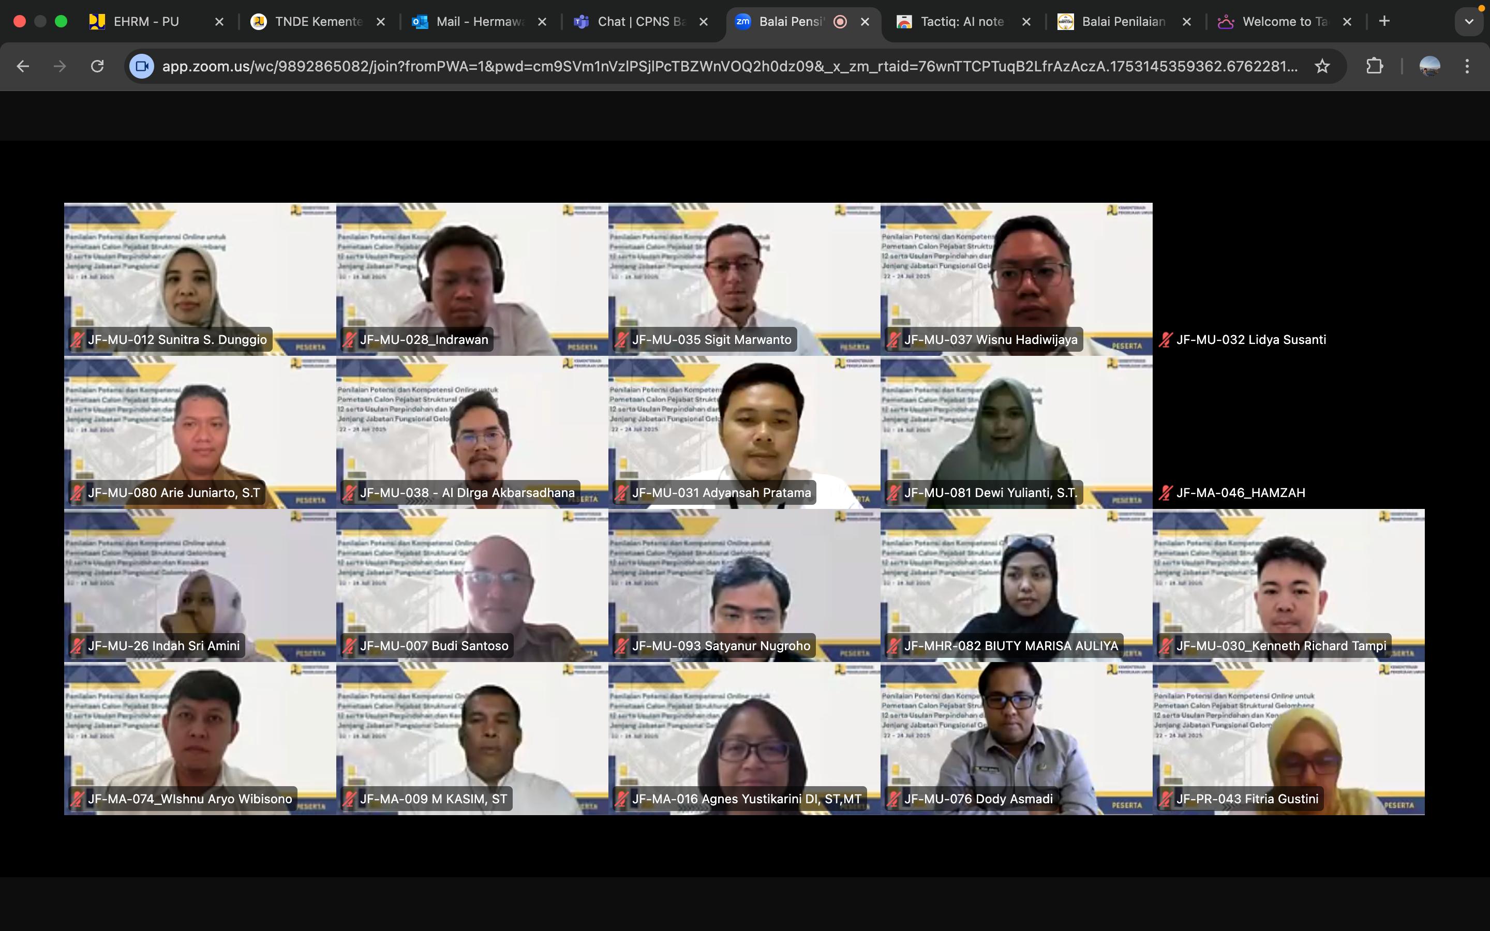Close the Welcome to Tactiq tab

(x=1347, y=22)
